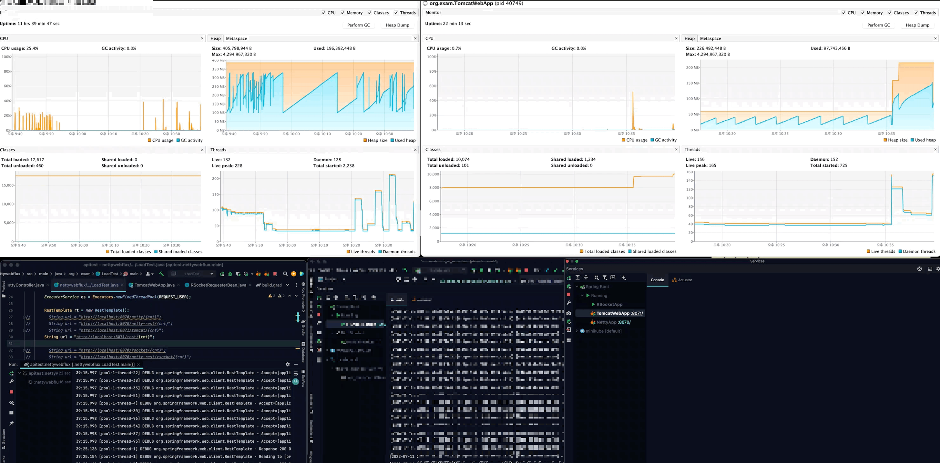Open the Run panel settings gear
This screenshot has height=463, width=940.
click(x=288, y=364)
